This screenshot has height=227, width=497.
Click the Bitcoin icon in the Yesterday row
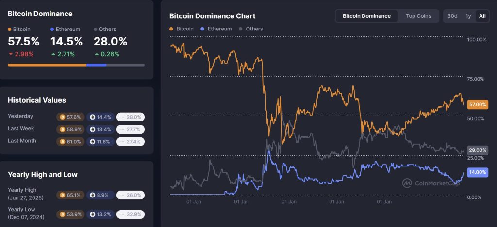click(62, 117)
